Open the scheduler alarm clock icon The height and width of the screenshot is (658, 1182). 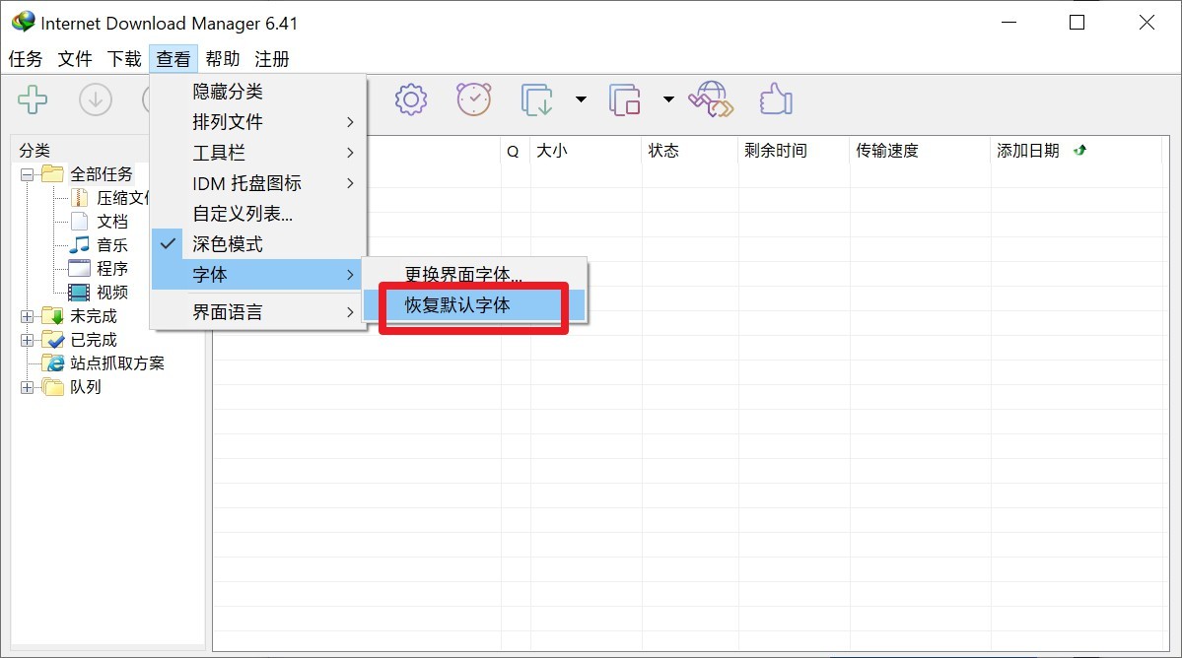click(x=473, y=99)
